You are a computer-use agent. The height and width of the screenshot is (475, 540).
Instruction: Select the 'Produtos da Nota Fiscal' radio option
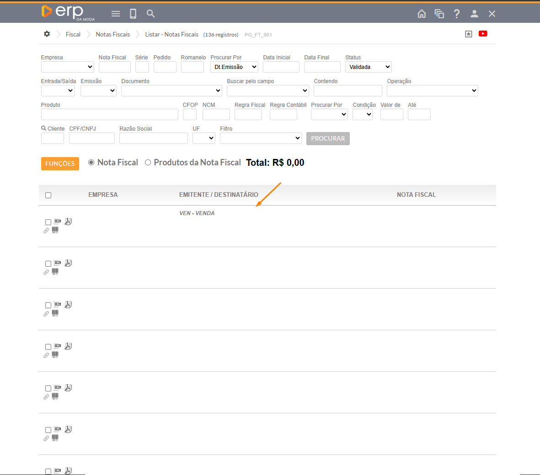[148, 163]
